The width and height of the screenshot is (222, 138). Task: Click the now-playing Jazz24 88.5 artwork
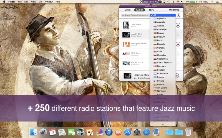[127, 76]
